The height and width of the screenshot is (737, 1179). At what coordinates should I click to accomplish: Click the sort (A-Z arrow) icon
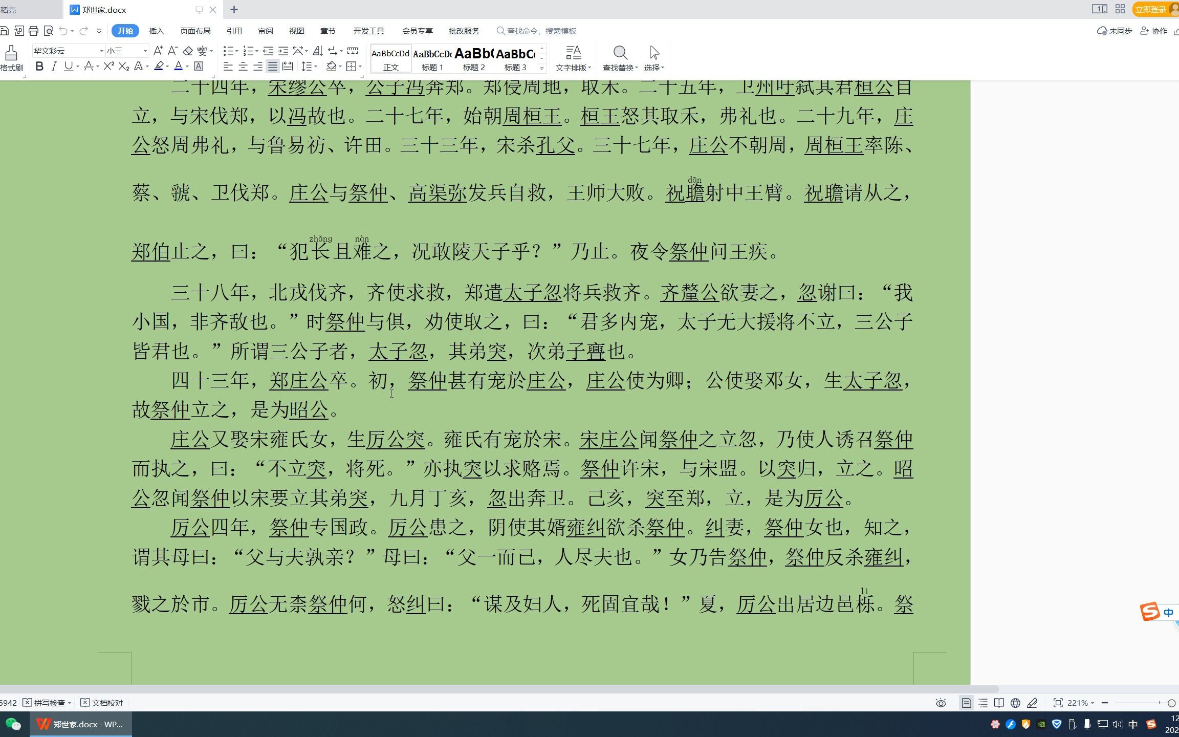tap(318, 51)
